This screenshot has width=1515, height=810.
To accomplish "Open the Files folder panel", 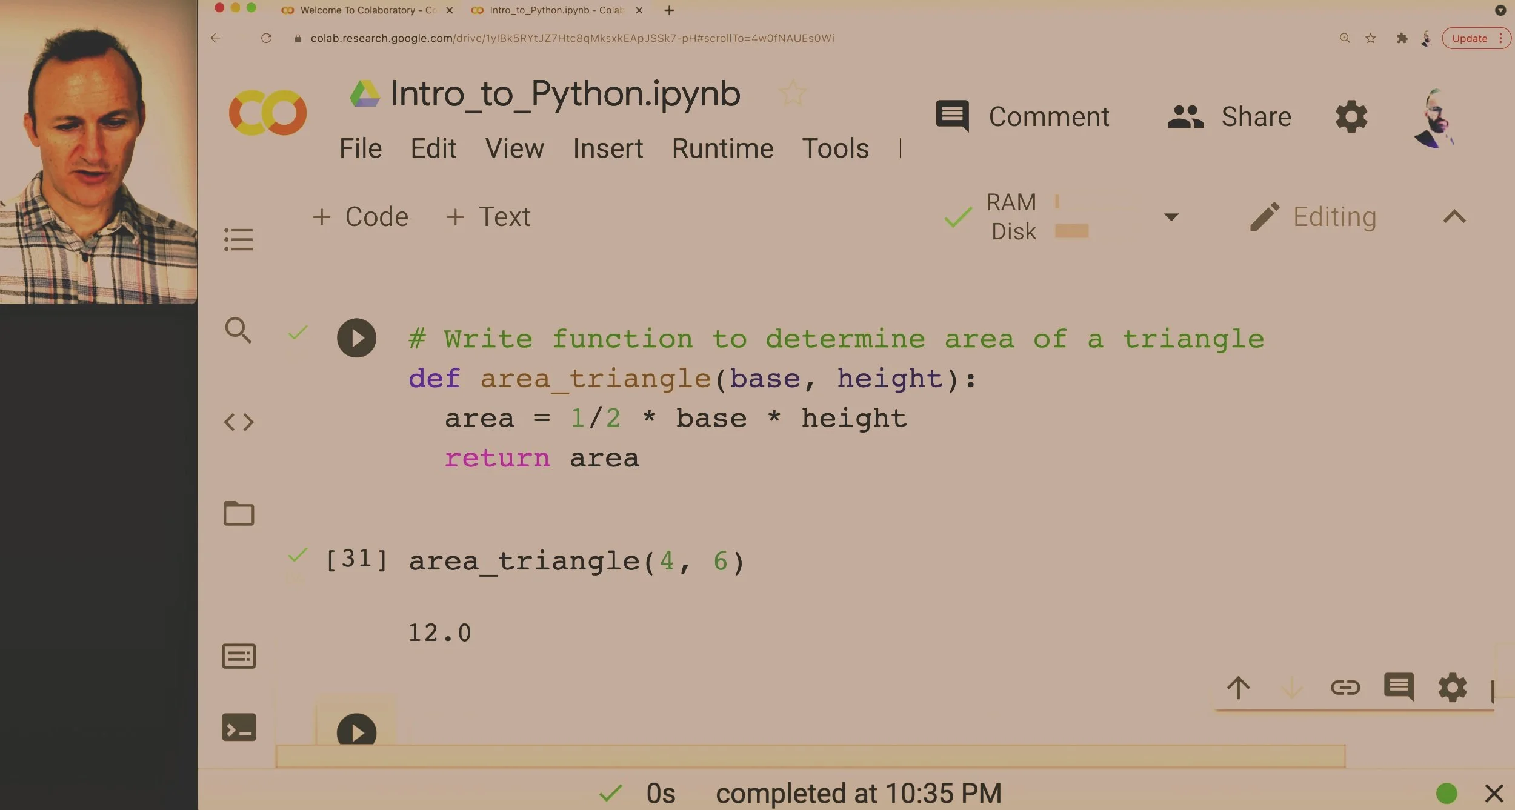I will click(x=238, y=514).
